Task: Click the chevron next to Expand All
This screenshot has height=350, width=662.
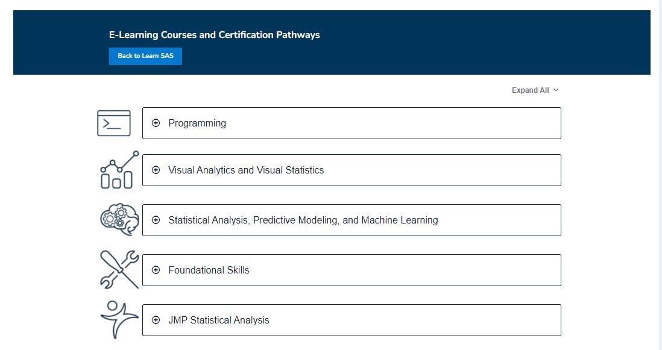Action: click(556, 90)
